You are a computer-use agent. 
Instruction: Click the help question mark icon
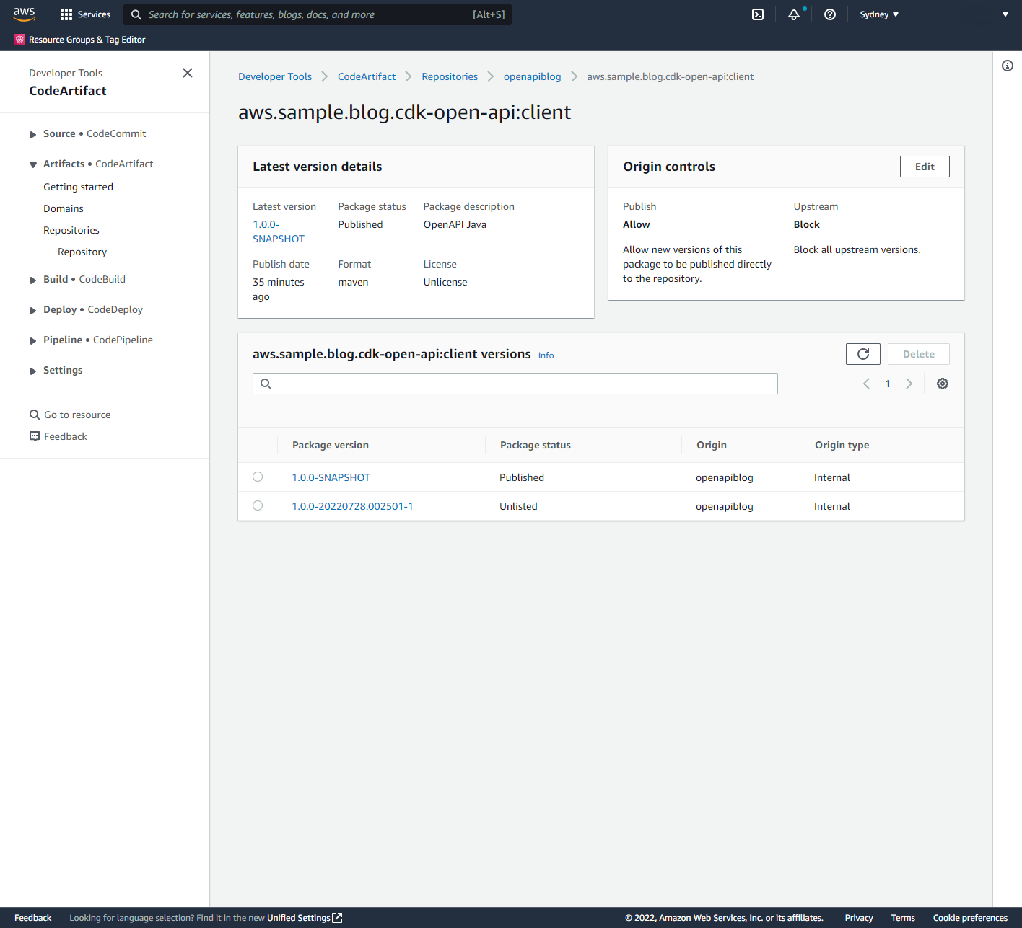click(829, 14)
